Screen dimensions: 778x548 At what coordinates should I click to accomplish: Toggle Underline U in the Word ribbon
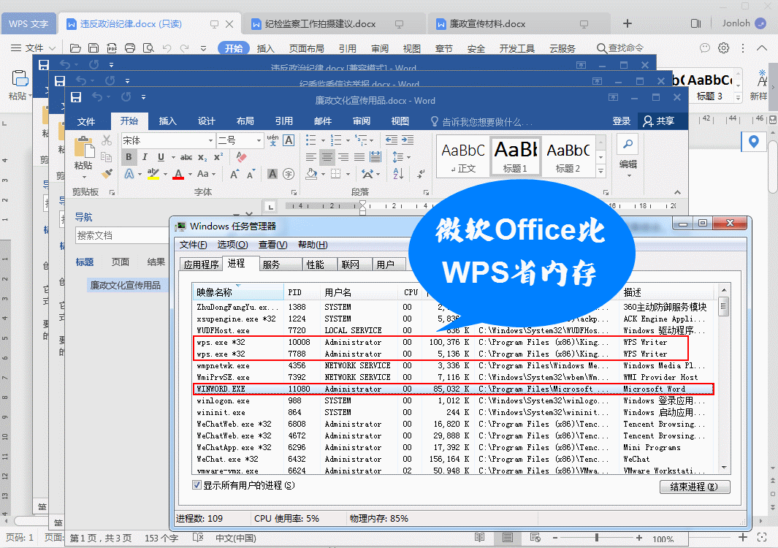pos(161,157)
